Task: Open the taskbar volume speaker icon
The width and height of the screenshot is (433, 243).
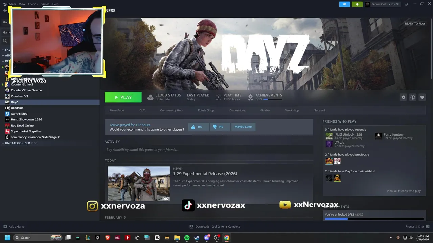Action: pos(411,238)
